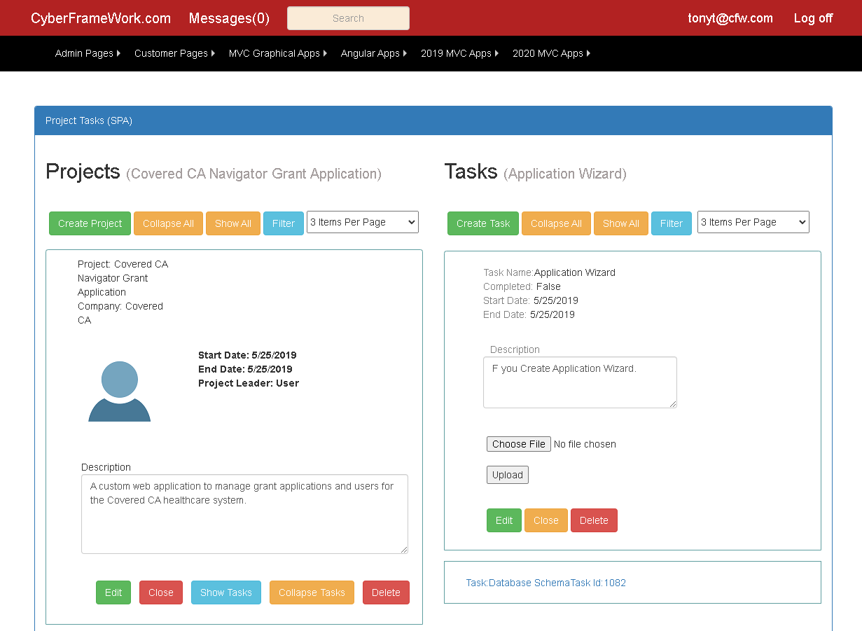Expand the MVC Graphical Apps menu
The height and width of the screenshot is (631, 862).
[x=278, y=53]
